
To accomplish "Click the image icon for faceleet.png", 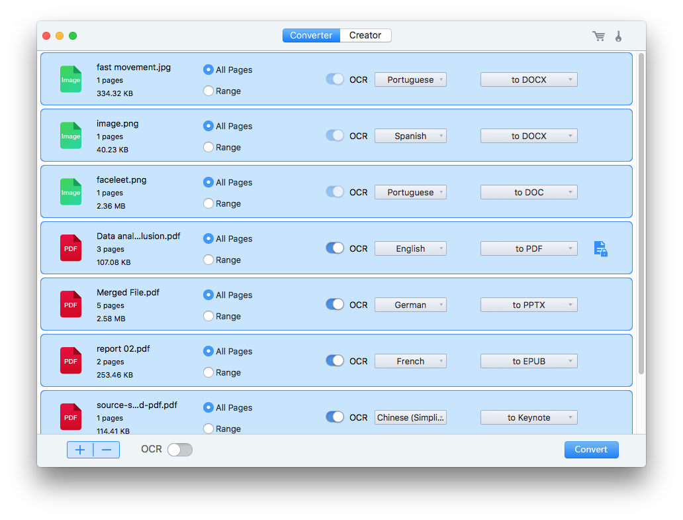I will click(71, 192).
